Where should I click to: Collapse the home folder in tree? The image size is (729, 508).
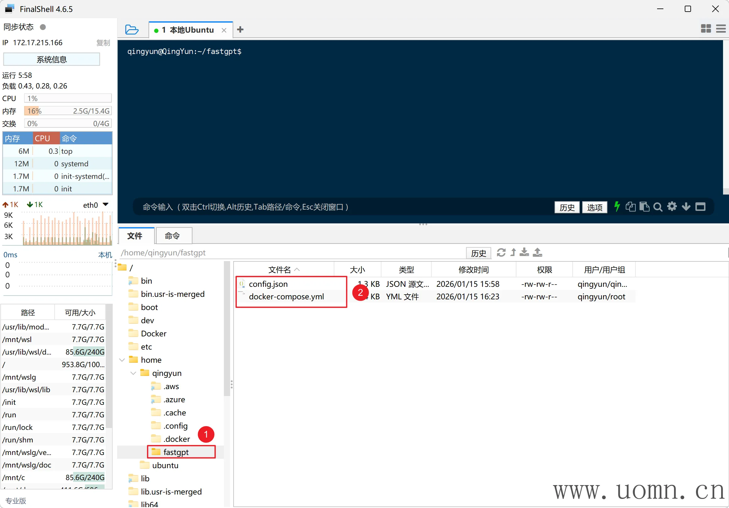pos(122,360)
